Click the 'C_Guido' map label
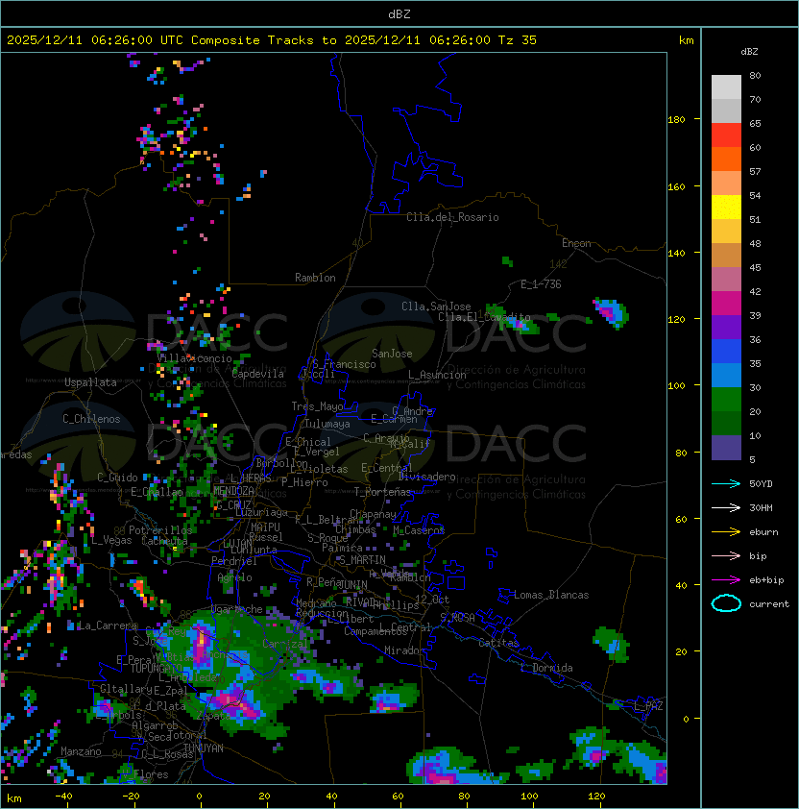799x809 pixels. click(x=117, y=478)
